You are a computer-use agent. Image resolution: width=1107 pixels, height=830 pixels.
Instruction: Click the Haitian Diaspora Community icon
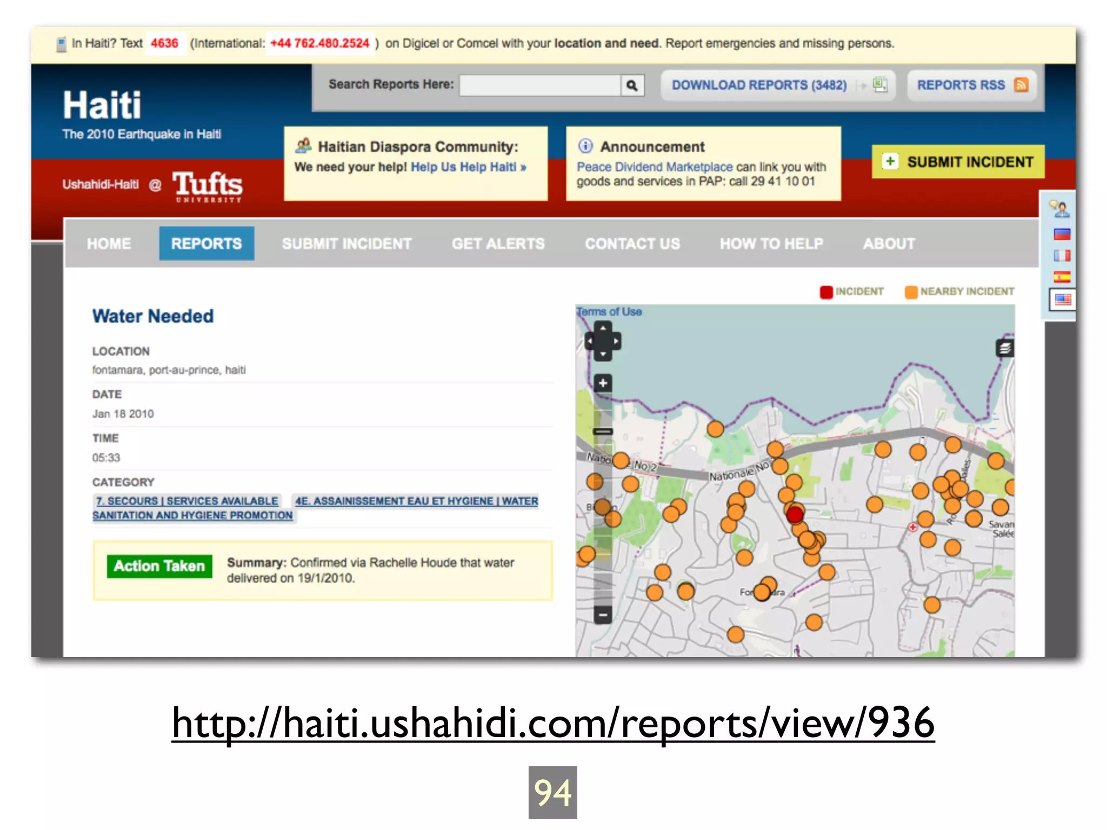(x=303, y=145)
